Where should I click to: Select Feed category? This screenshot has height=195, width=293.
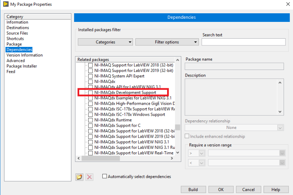(x=11, y=72)
